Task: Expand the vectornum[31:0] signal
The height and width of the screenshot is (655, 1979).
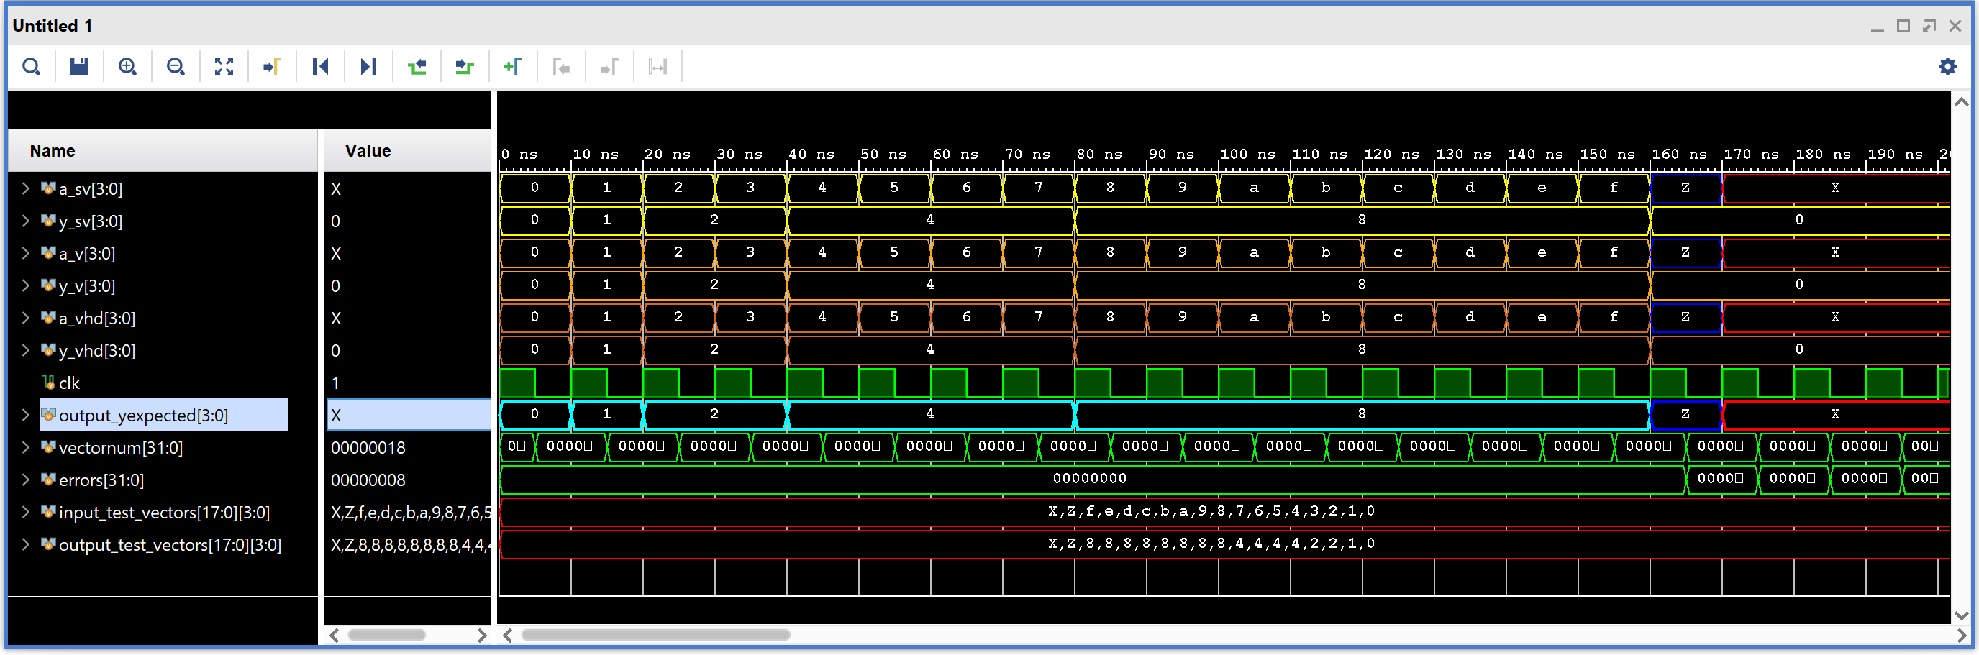Action: pos(25,448)
